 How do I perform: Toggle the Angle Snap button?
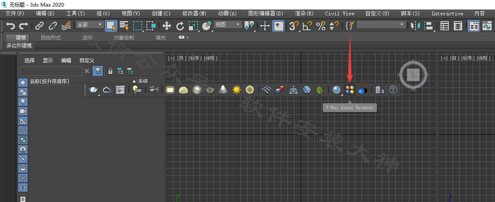[x=307, y=26]
